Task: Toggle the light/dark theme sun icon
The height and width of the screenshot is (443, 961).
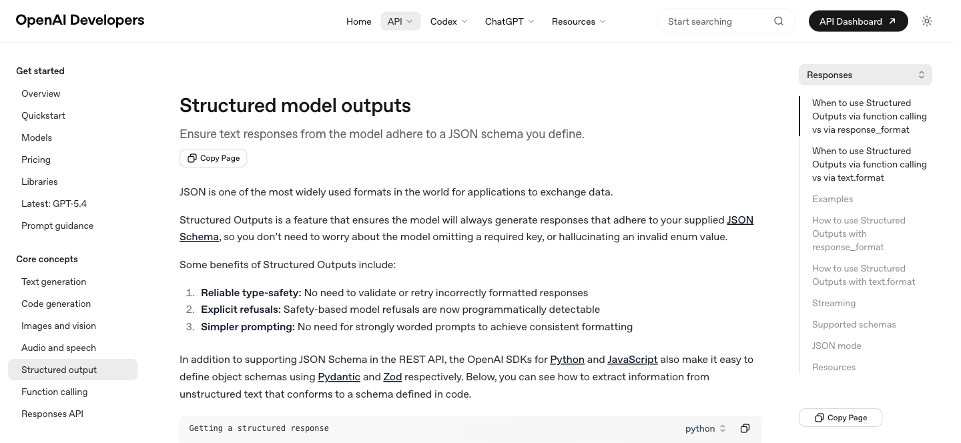Action: click(x=927, y=21)
